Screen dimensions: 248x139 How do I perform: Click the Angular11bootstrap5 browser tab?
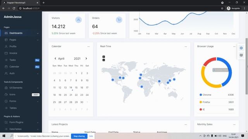point(21,3)
